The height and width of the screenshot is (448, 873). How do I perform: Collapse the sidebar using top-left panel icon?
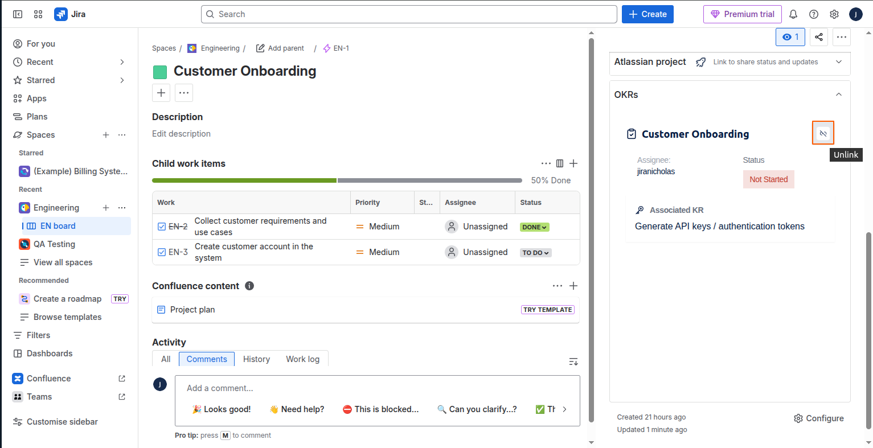pyautogui.click(x=18, y=14)
